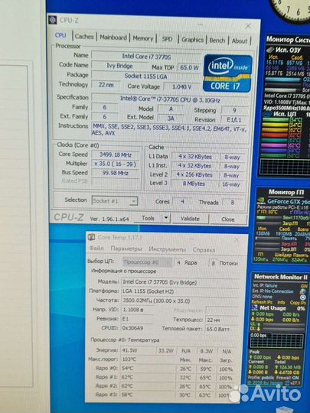The height and width of the screenshot is (413, 310).
Task: Open the Bench tab in CPU-Z
Action: point(217,41)
